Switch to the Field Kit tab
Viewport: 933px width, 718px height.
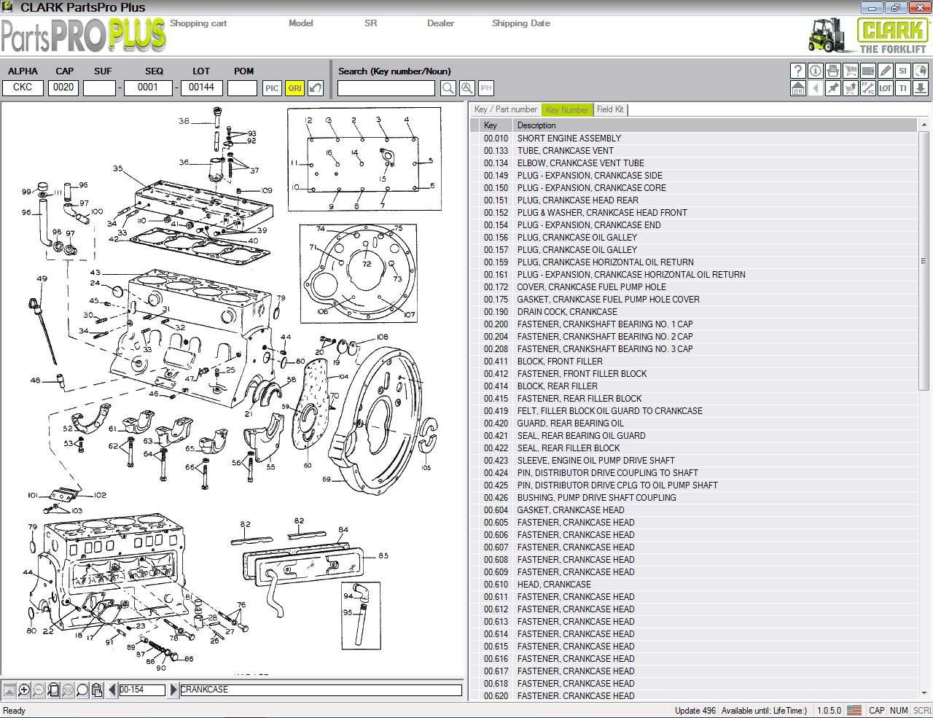click(611, 109)
